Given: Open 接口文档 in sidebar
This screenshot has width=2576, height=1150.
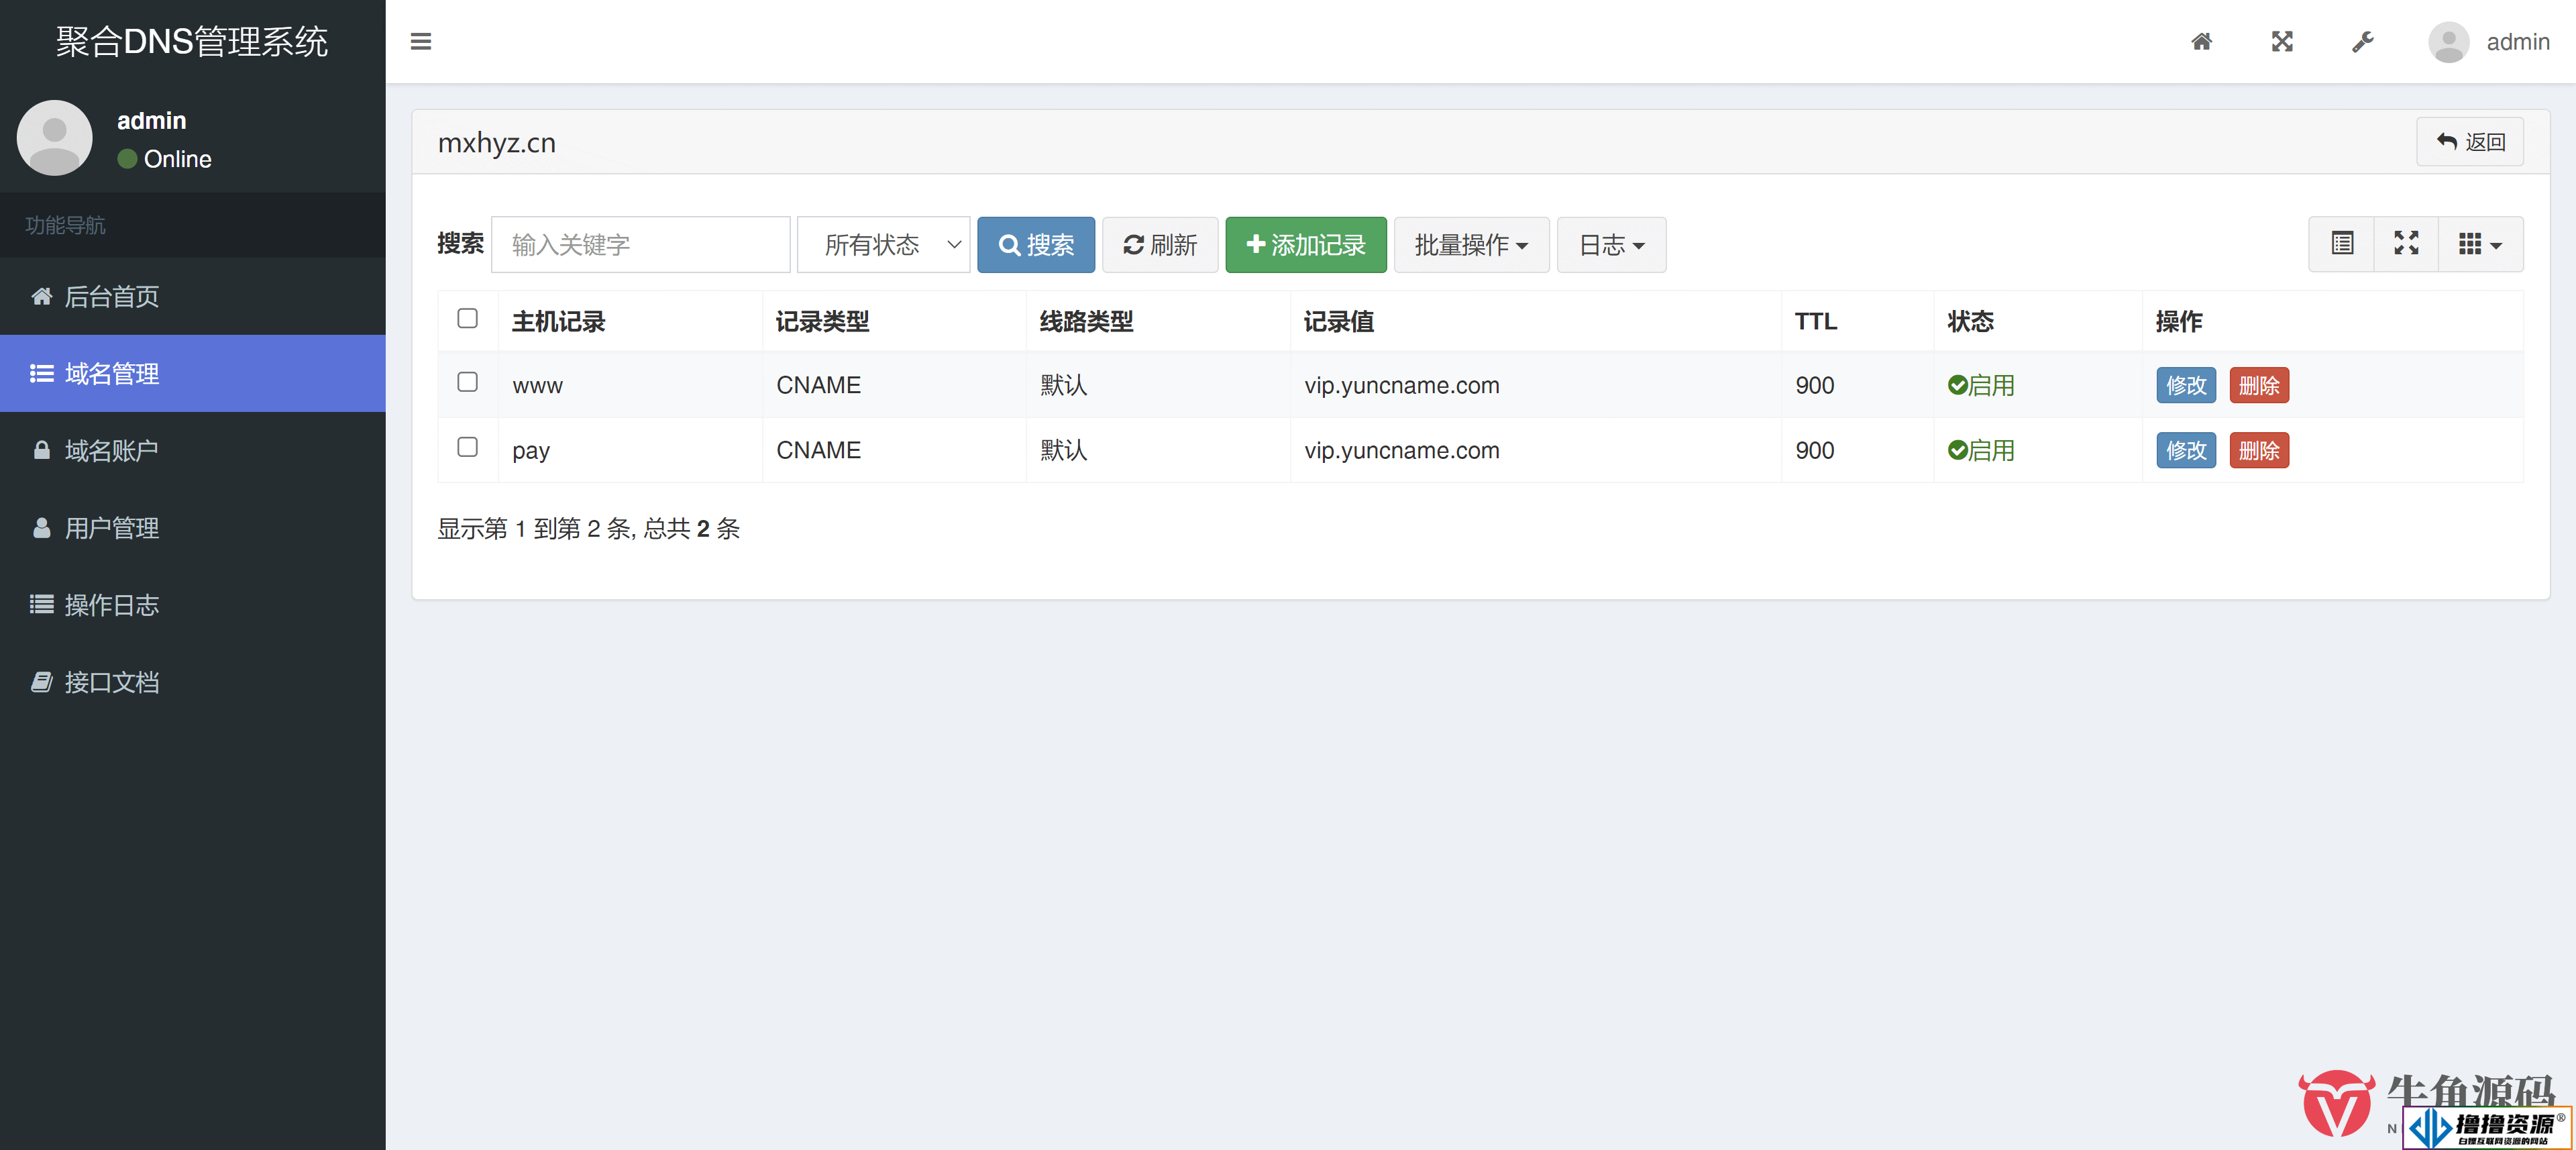Looking at the screenshot, I should click(x=193, y=681).
